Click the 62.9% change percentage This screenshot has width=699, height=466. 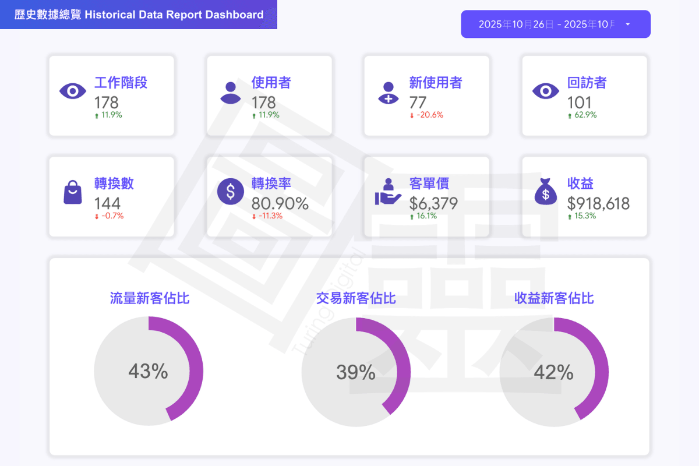pos(585,115)
